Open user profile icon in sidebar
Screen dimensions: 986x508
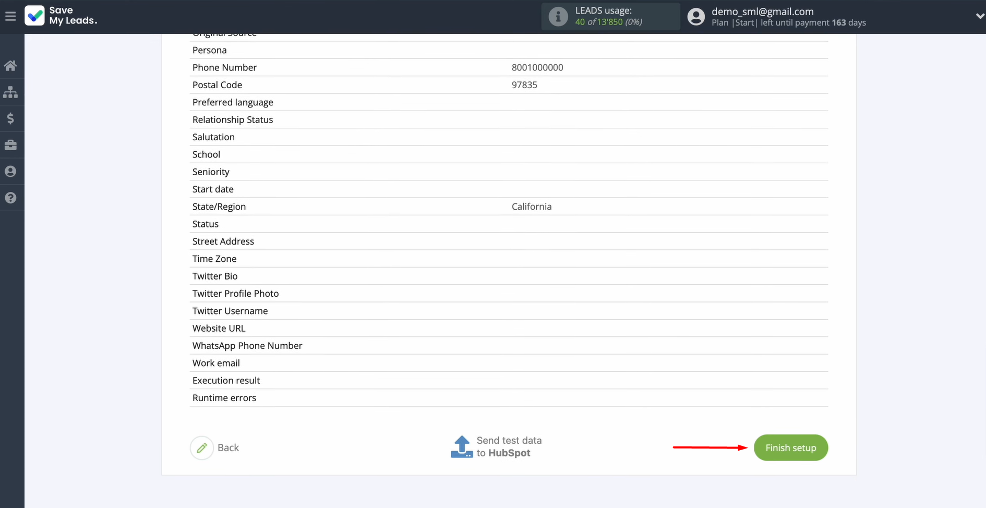(x=10, y=172)
